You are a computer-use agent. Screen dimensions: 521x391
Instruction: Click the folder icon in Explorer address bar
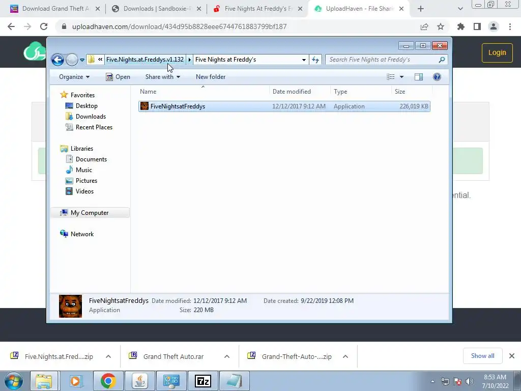[91, 60]
